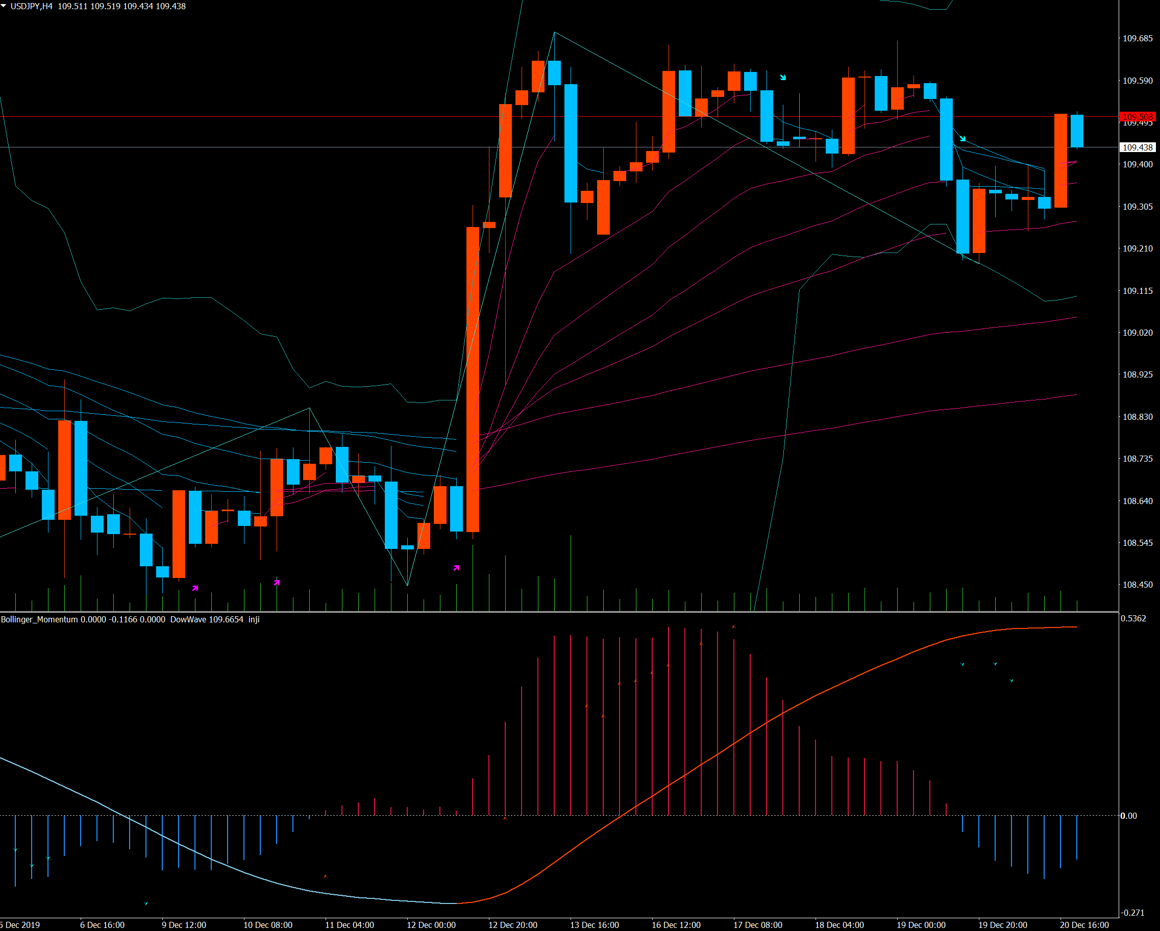Click the 109.685 price scale label
Screen dimensions: 1160x931
coord(1138,38)
